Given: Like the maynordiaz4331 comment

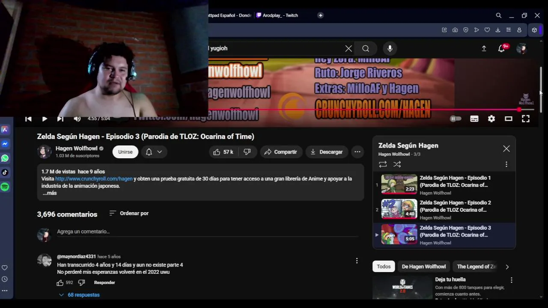Looking at the screenshot, I should point(60,283).
